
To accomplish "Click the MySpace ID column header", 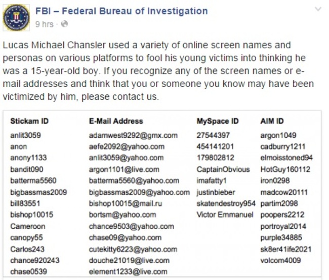I will [x=218, y=121].
